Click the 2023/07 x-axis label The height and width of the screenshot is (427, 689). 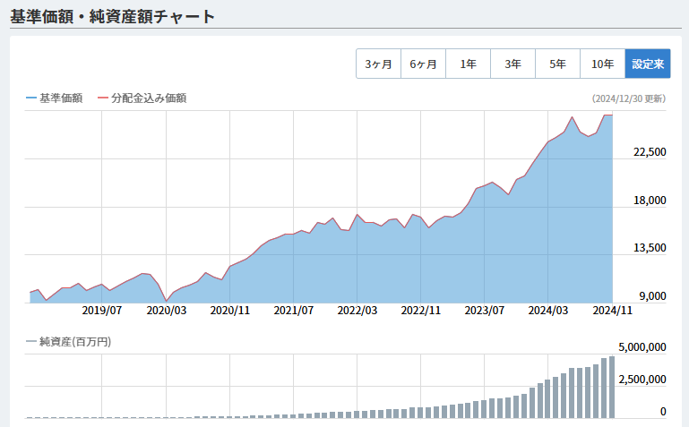tap(484, 311)
